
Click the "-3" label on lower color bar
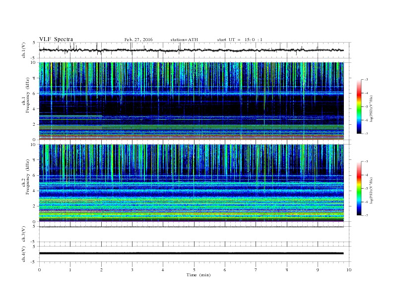point(366,161)
